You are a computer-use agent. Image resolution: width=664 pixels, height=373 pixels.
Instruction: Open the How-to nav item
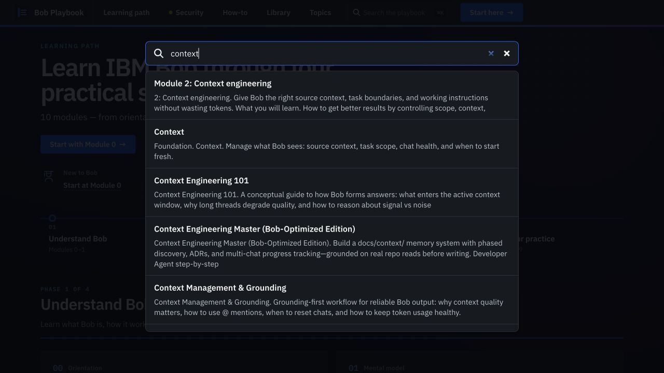pyautogui.click(x=235, y=12)
